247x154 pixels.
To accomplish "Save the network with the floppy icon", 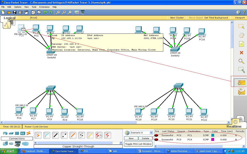I will tap(15, 12).
